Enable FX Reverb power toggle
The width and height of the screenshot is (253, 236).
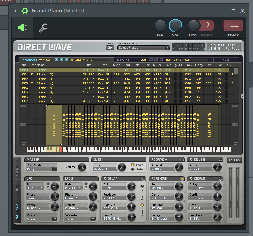tap(182, 179)
